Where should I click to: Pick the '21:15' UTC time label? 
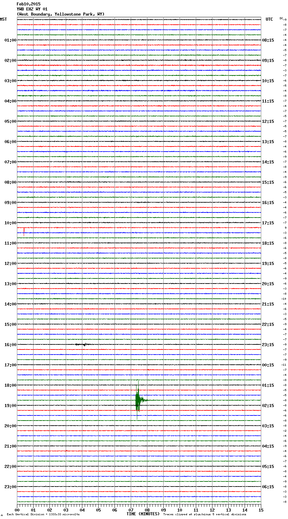pyautogui.click(x=268, y=304)
